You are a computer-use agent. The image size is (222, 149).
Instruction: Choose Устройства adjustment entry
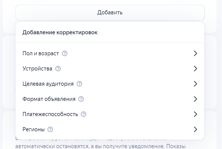click(x=37, y=69)
